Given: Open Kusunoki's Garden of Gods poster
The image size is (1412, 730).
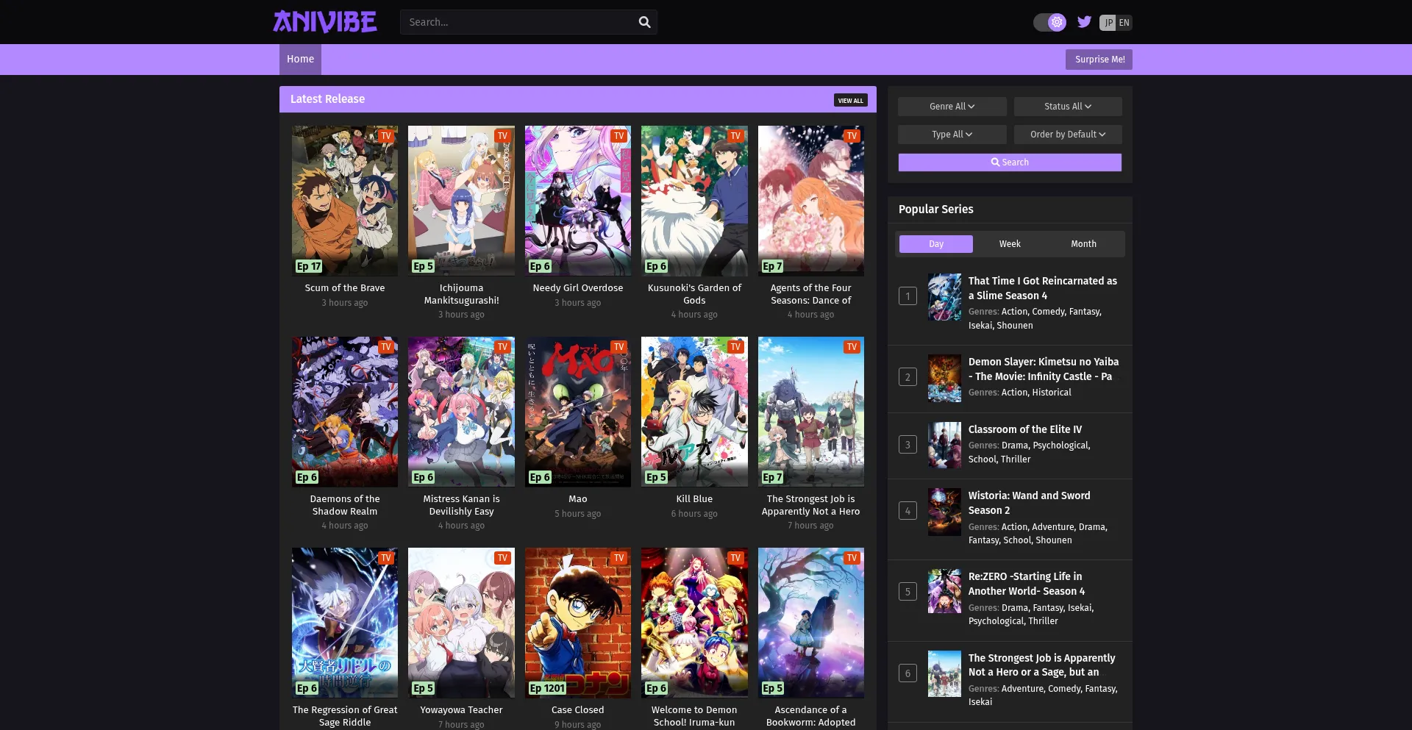Looking at the screenshot, I should pyautogui.click(x=694, y=201).
